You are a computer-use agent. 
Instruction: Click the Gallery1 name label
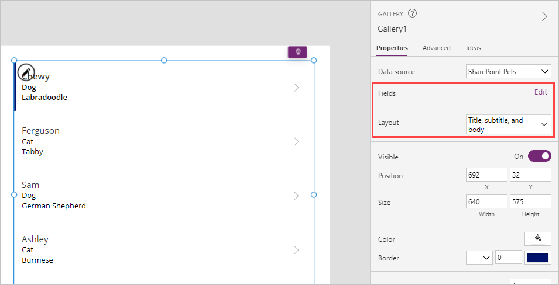pos(392,29)
